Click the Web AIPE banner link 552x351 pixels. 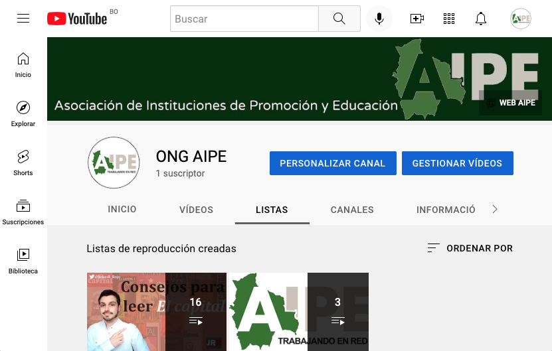coord(510,103)
